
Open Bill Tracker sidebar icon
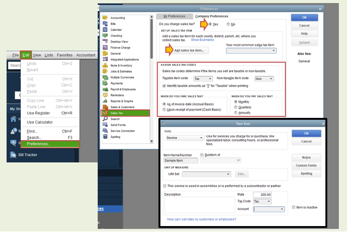(13, 155)
